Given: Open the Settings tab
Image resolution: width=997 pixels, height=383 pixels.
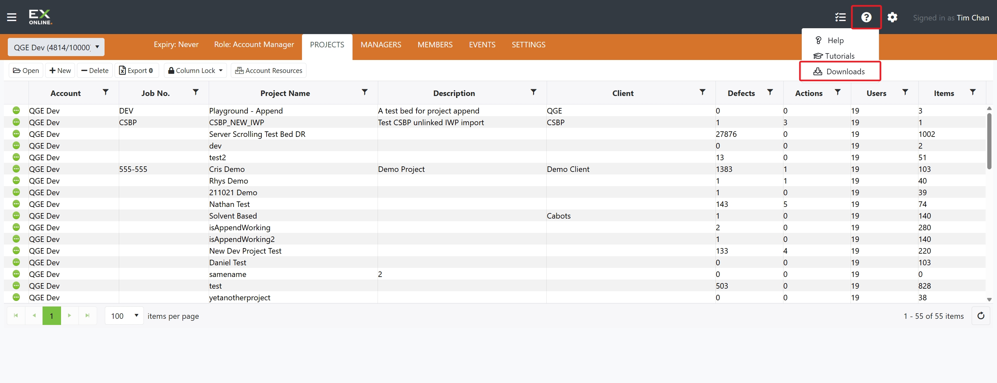Looking at the screenshot, I should [529, 45].
